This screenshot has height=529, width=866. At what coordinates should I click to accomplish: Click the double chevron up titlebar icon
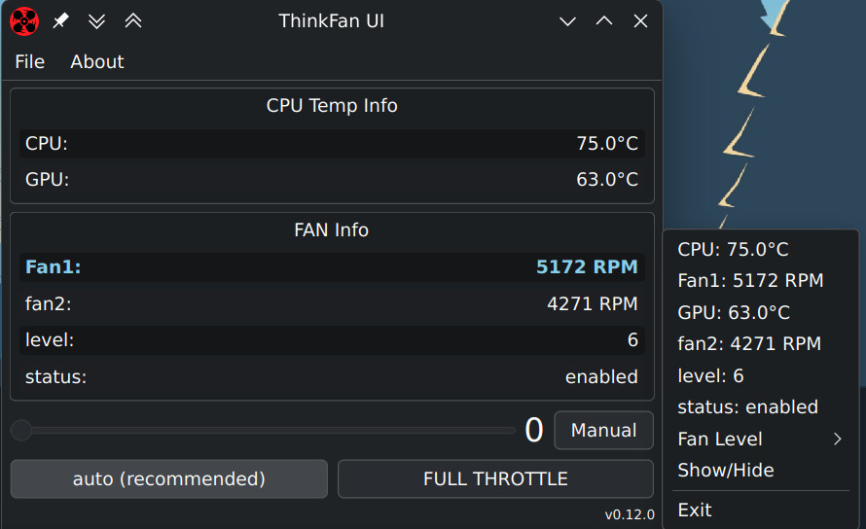[133, 20]
